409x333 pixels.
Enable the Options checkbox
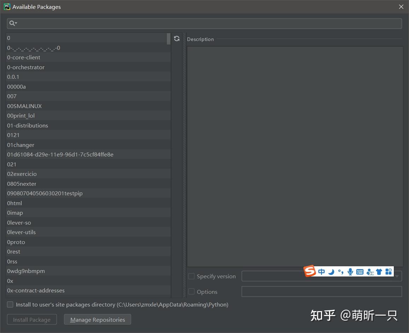pos(192,292)
